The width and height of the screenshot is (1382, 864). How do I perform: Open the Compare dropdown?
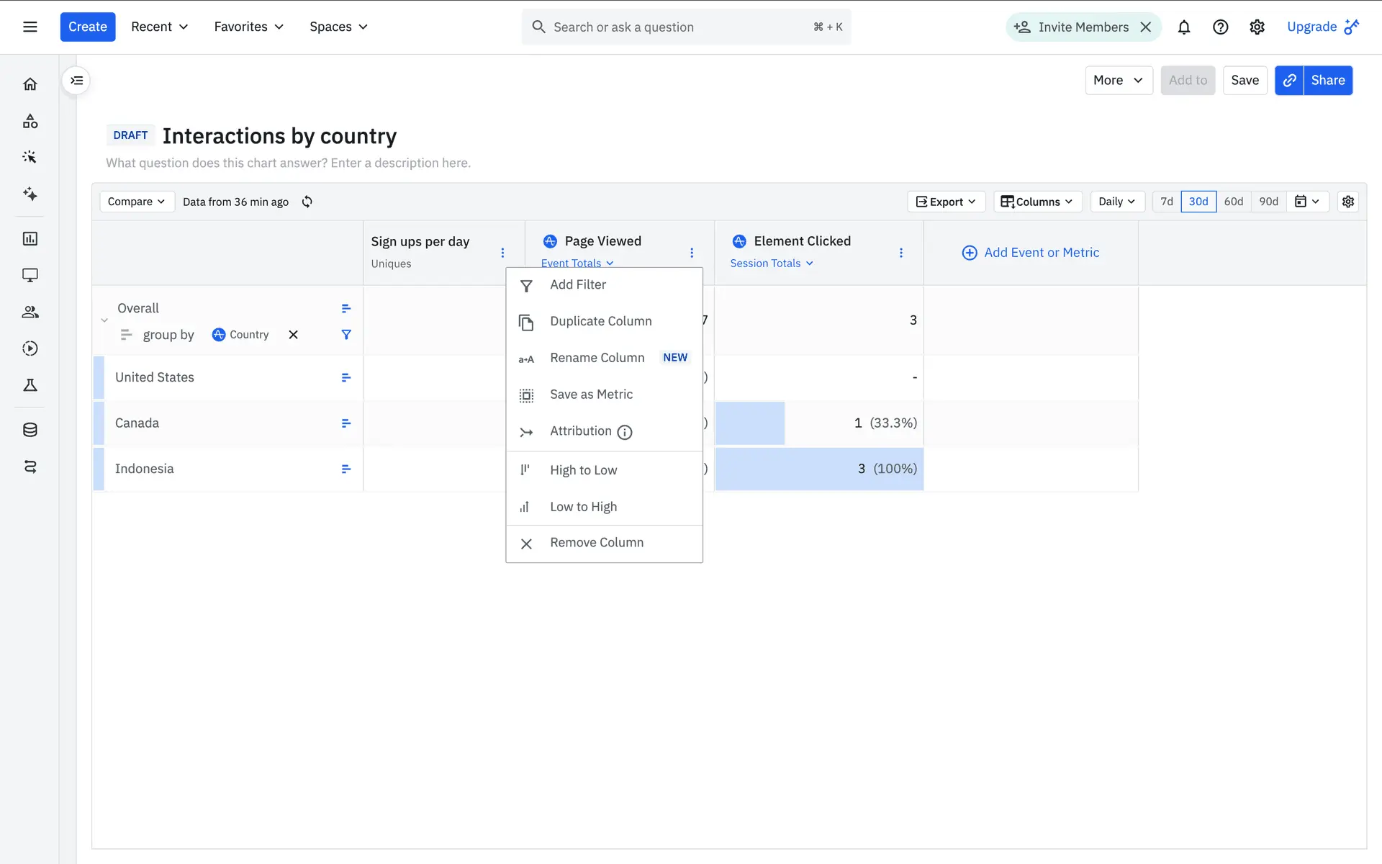[x=136, y=202]
